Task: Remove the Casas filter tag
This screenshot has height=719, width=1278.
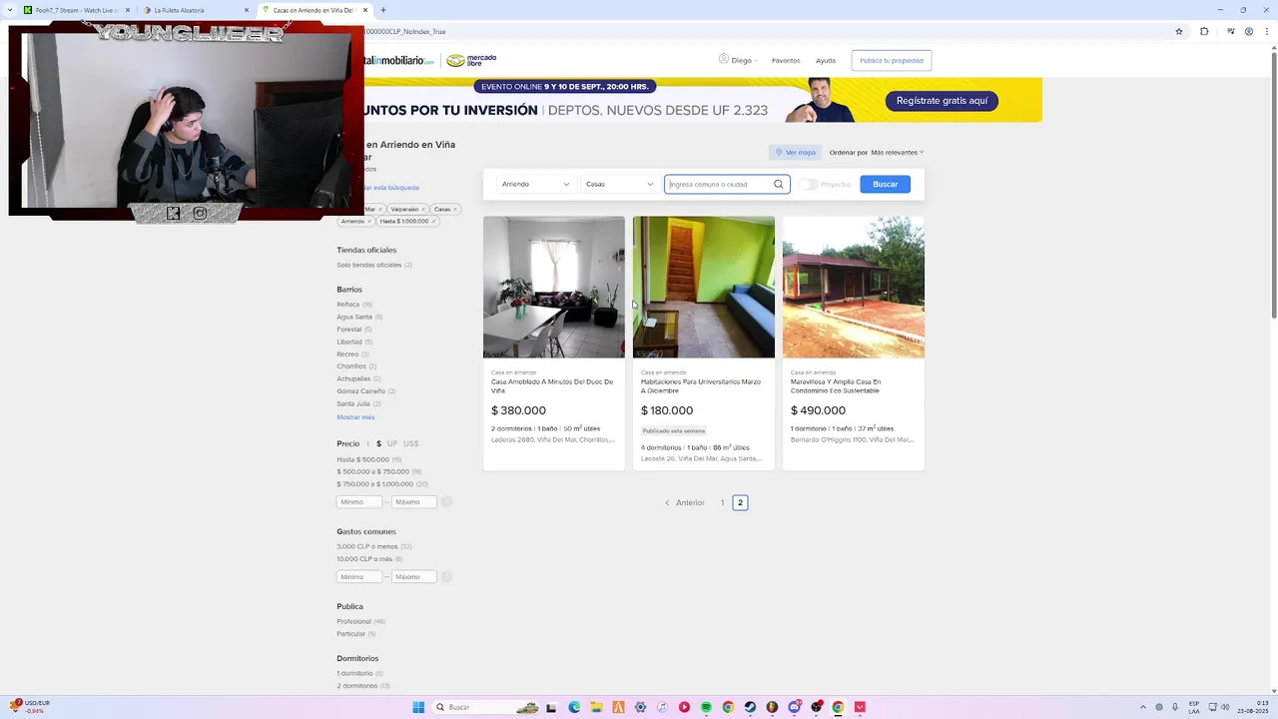Action: point(455,209)
